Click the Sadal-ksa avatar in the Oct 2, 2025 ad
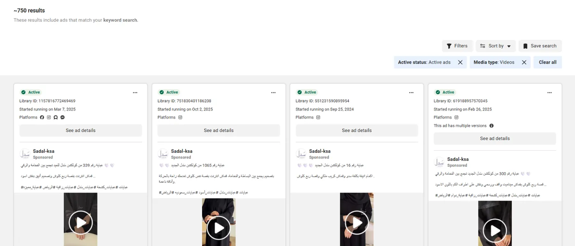Image resolution: width=575 pixels, height=246 pixels. pyautogui.click(x=163, y=154)
